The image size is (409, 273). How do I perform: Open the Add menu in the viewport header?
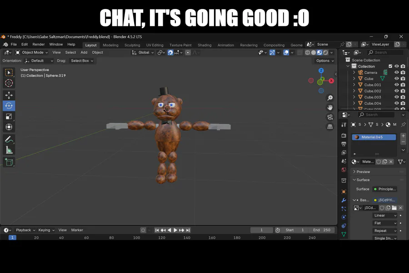[x=84, y=53]
